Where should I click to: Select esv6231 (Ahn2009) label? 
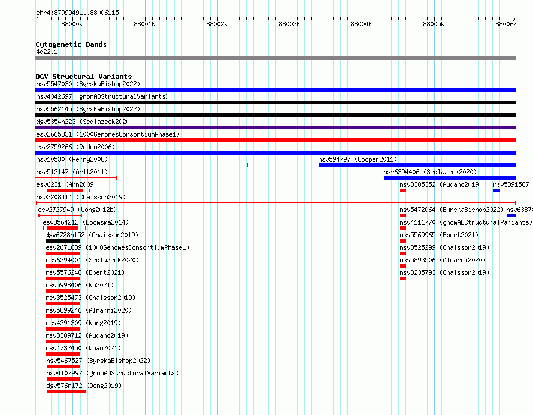point(66,184)
